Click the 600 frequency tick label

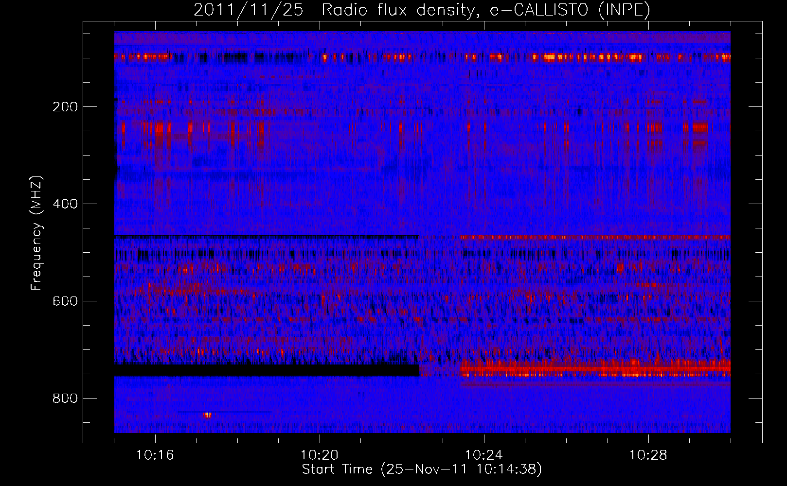click(65, 301)
